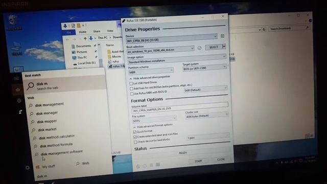The height and width of the screenshot is (184, 327).
Task: Open the Partition scheme dropdown showing MBR
Action: point(151,72)
